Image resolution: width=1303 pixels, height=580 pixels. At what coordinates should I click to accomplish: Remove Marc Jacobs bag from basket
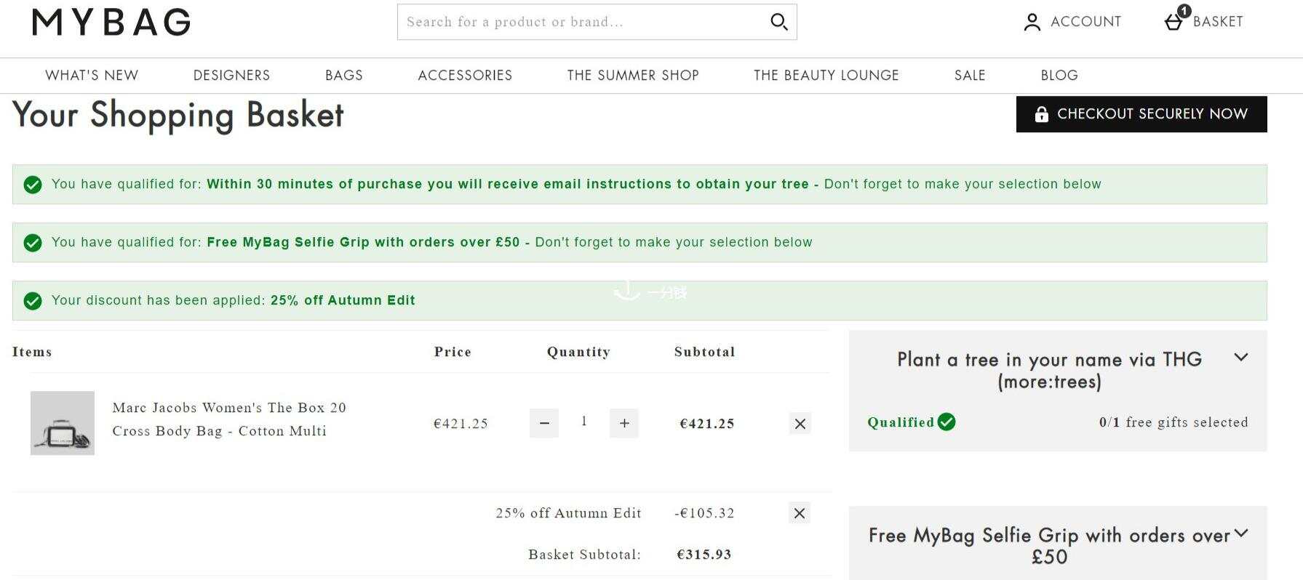tap(800, 424)
